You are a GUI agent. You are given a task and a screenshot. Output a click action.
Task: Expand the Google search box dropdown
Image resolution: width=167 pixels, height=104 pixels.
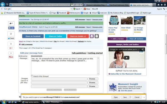click(x=71, y=9)
